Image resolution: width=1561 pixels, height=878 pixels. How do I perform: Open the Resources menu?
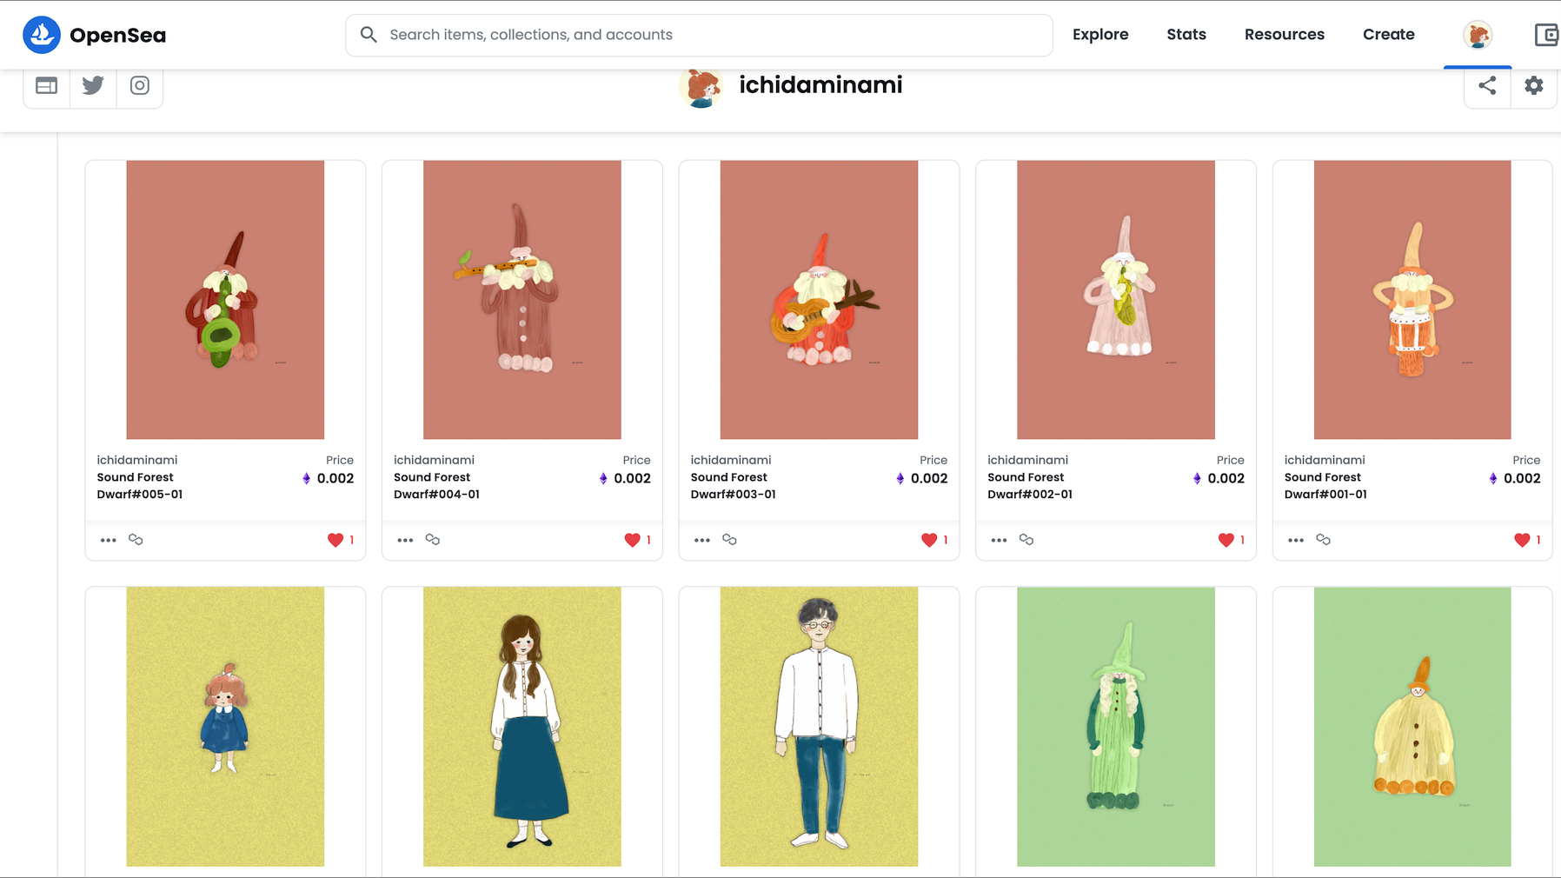point(1285,35)
